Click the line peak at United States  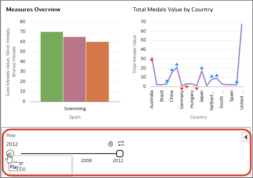click(x=242, y=24)
